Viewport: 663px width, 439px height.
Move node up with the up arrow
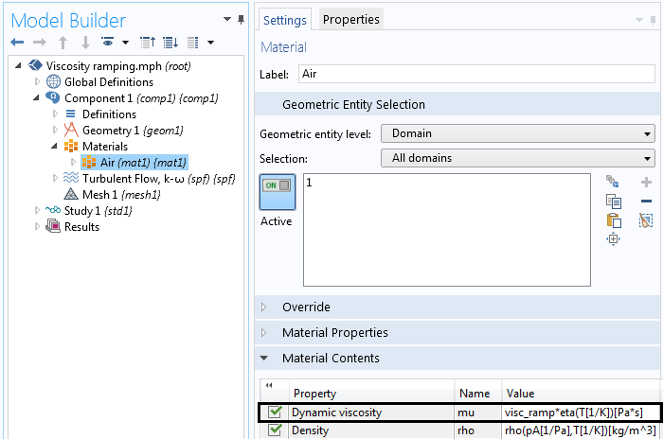coord(63,43)
